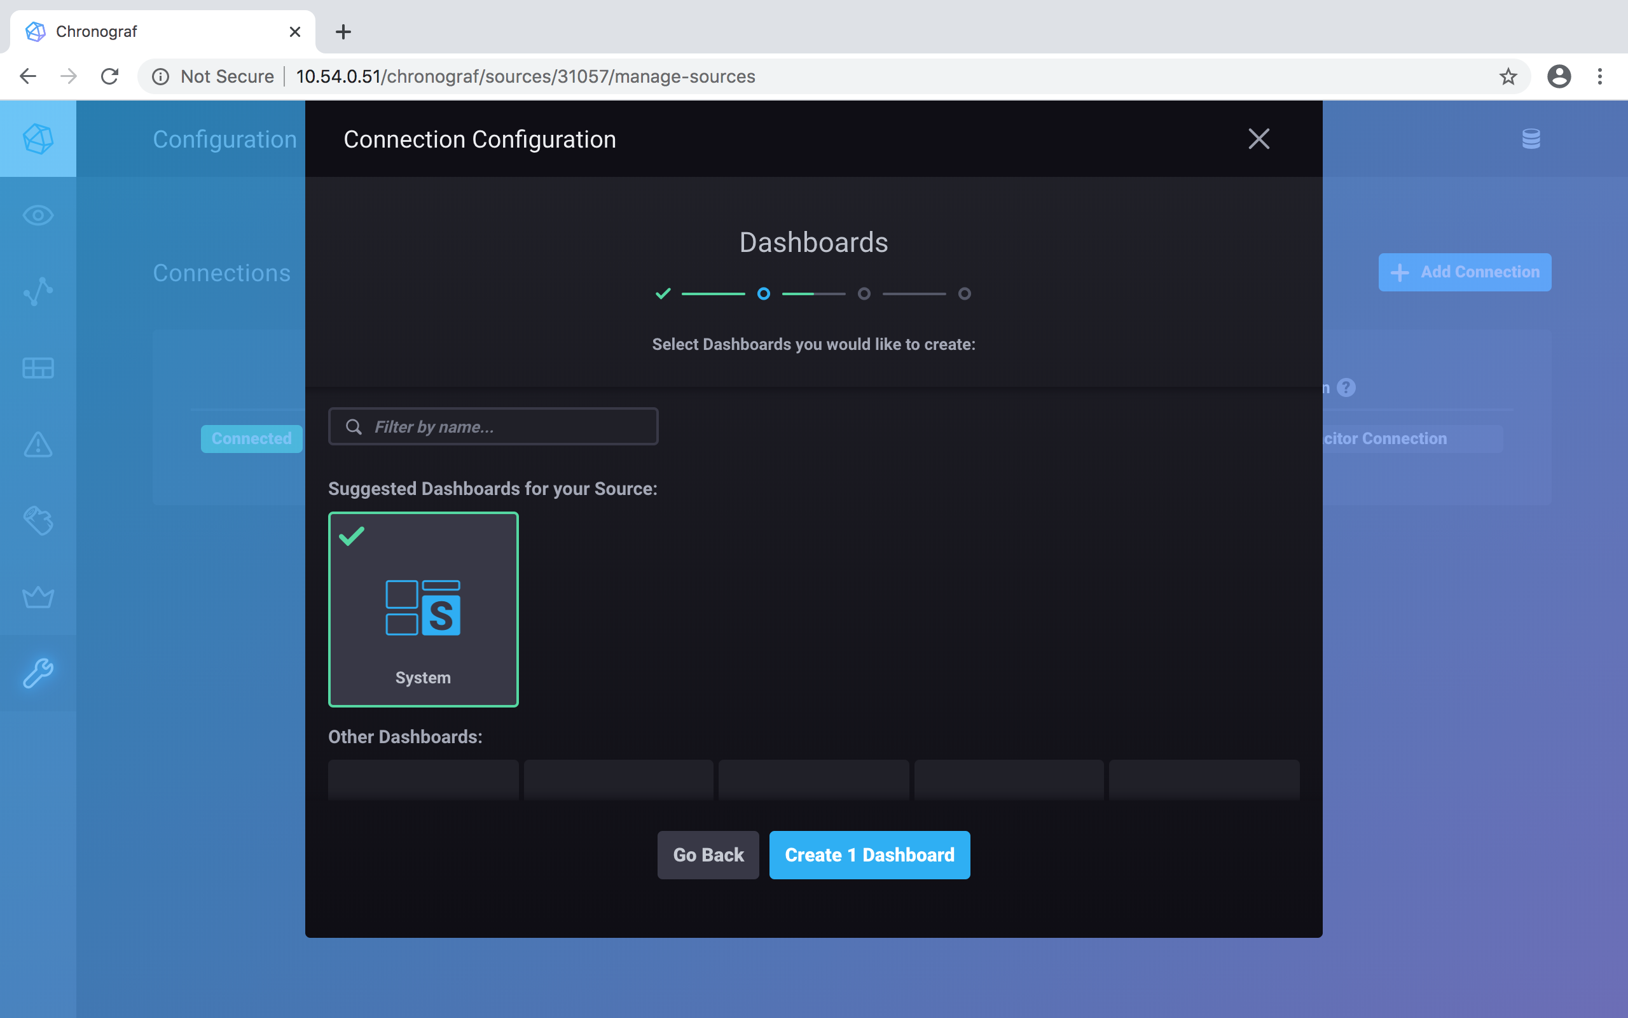This screenshot has height=1018, width=1628.
Task: Open Chrome three-dot menu
Action: click(1601, 76)
